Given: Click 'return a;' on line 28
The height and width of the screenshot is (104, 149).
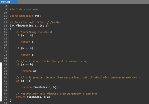Looking at the screenshot, I should click(x=29, y=71).
